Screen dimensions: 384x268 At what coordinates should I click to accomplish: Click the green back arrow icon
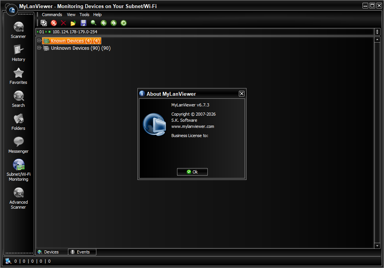pos(104,23)
